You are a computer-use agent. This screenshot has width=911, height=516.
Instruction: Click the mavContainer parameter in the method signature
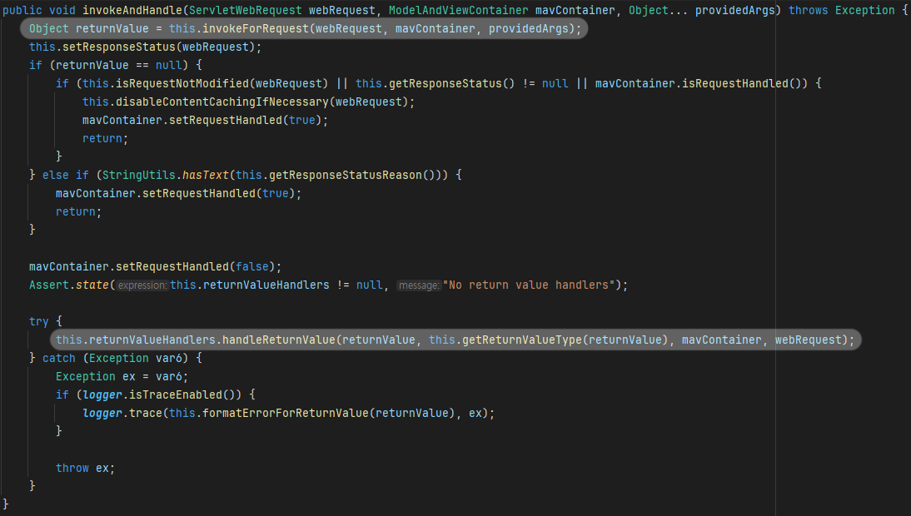[575, 10]
